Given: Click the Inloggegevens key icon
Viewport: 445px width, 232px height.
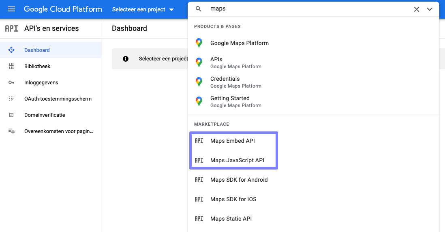Looking at the screenshot, I should pyautogui.click(x=11, y=83).
